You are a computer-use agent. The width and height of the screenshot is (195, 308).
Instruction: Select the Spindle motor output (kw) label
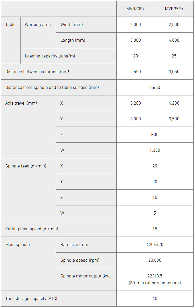pos(86,276)
